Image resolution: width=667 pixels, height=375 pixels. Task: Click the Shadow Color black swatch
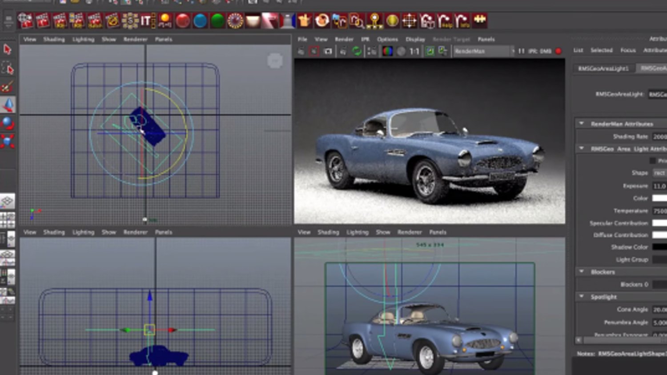pos(659,247)
